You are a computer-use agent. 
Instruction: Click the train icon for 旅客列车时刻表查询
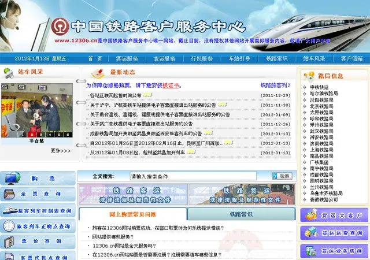click(10, 210)
